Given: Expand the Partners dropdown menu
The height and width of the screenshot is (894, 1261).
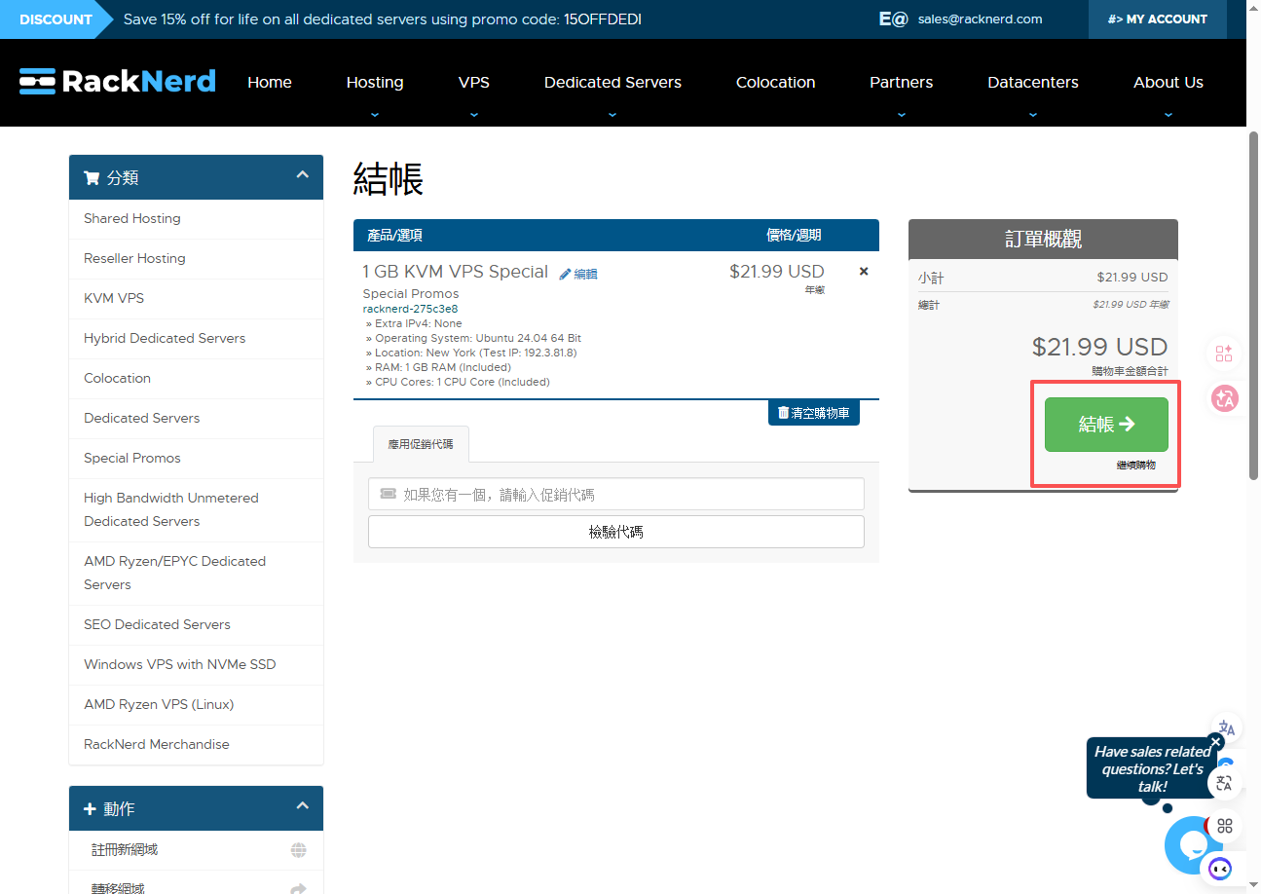Looking at the screenshot, I should click(x=902, y=114).
